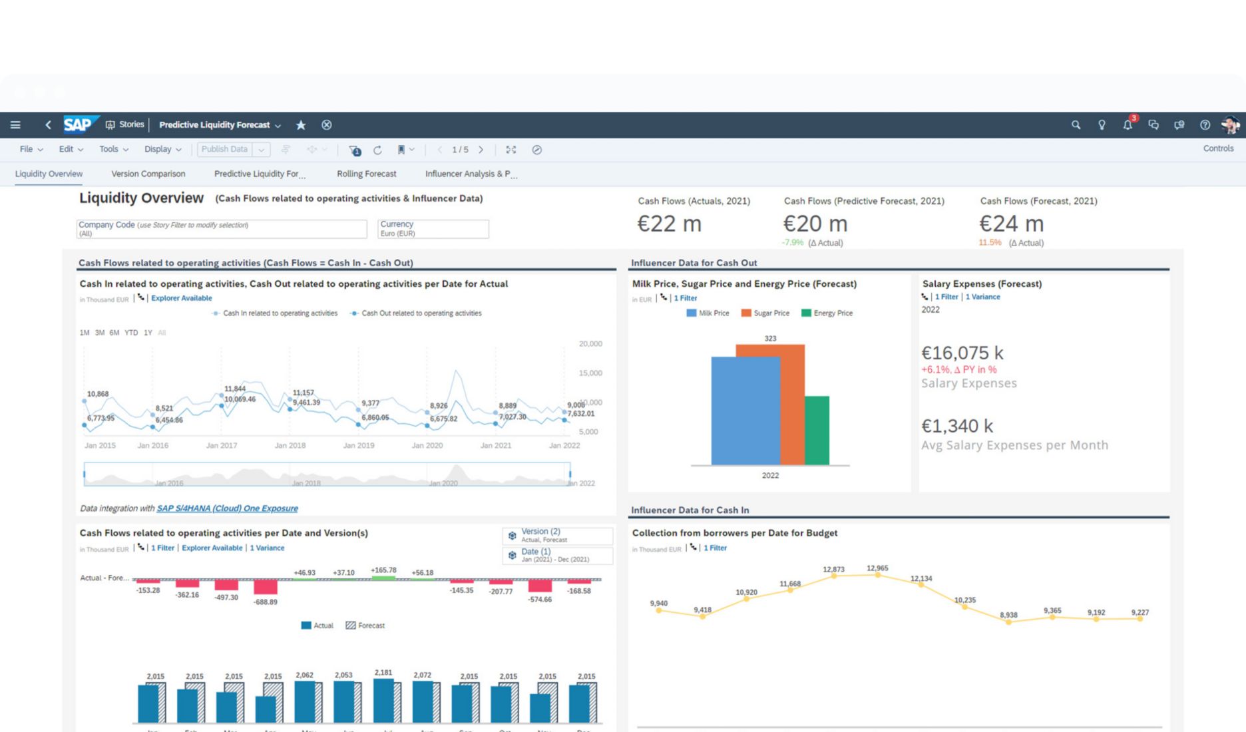Click the filter icon showing one active filter
The width and height of the screenshot is (1246, 732).
pyautogui.click(x=354, y=150)
